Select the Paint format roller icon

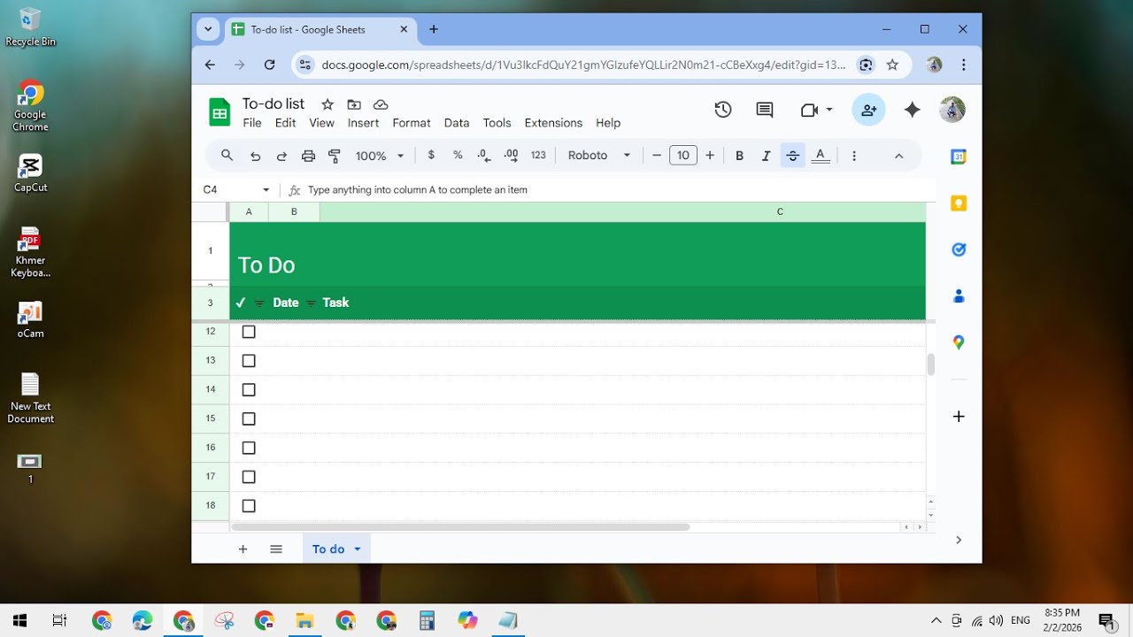(x=335, y=156)
